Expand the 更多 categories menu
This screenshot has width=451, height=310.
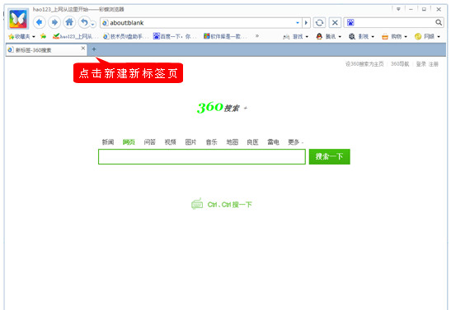295,142
